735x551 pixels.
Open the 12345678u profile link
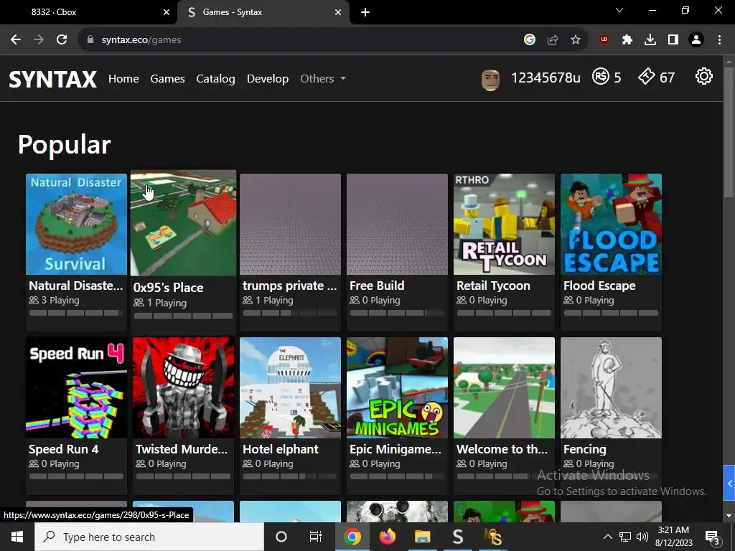[546, 77]
